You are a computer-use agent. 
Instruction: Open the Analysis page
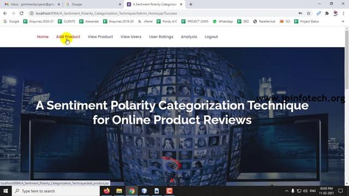pos(189,36)
